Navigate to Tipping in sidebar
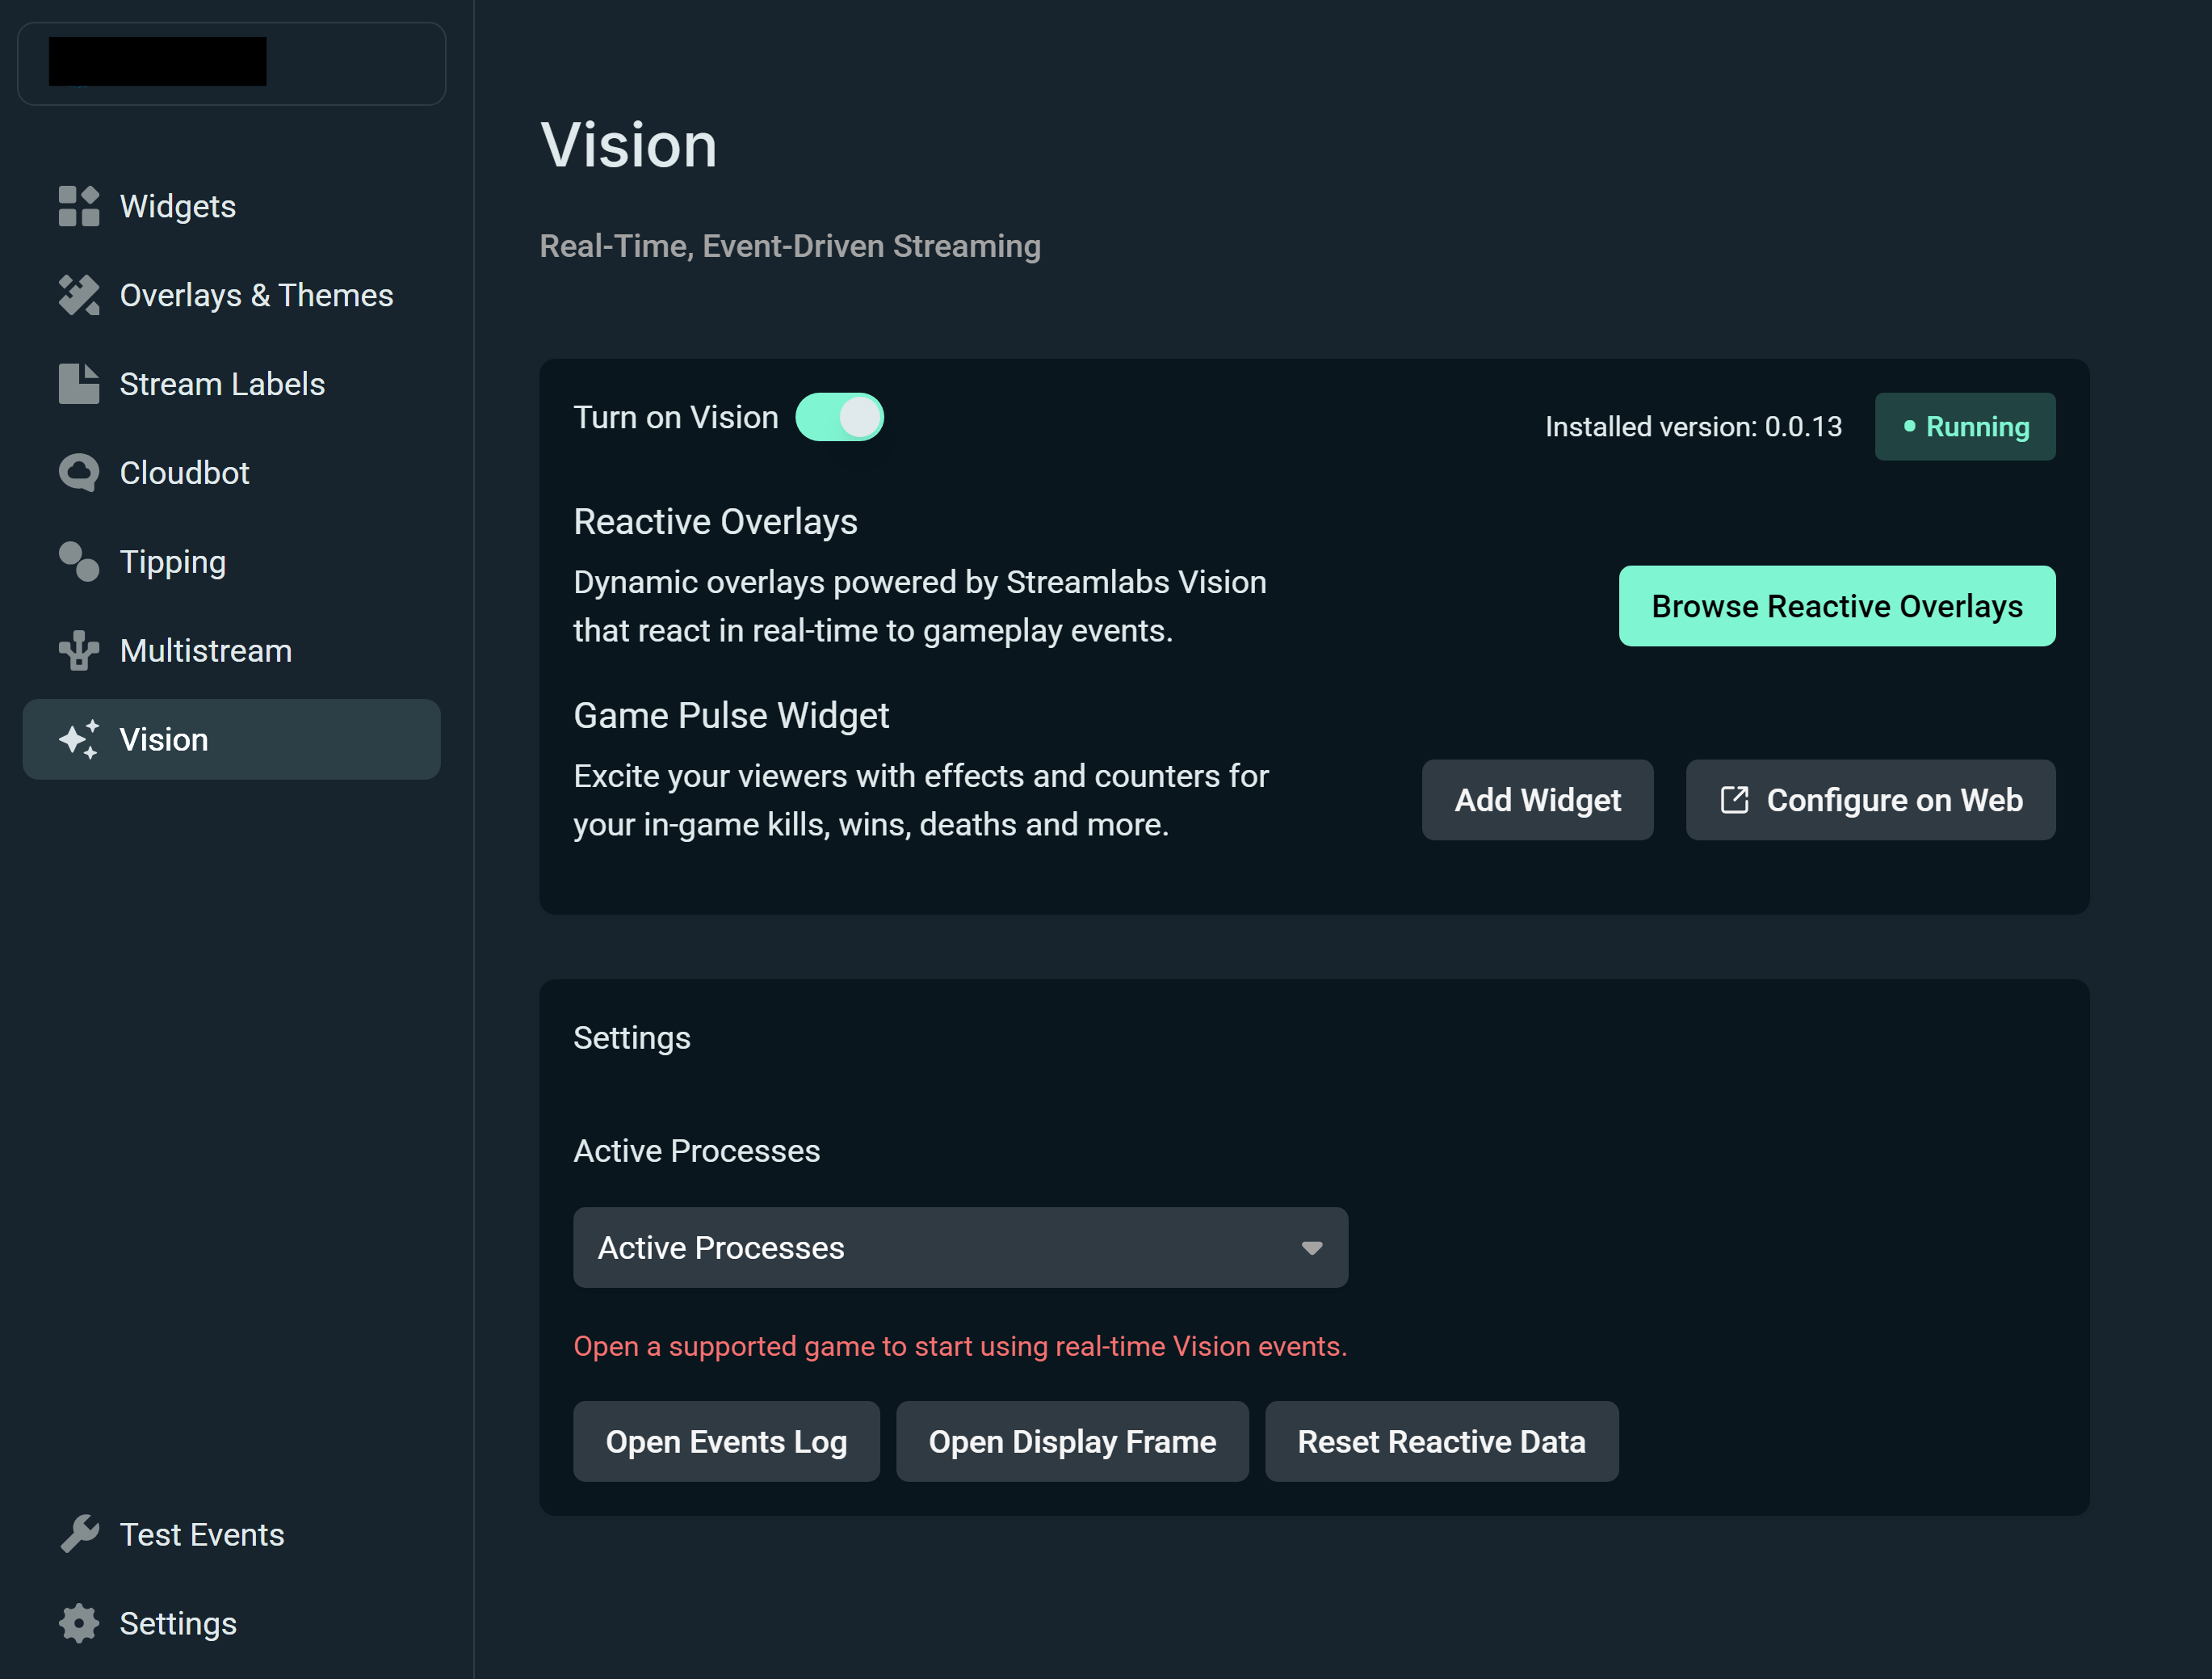The image size is (2212, 1679). click(231, 562)
